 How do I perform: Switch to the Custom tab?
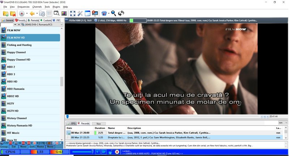coord(46,20)
